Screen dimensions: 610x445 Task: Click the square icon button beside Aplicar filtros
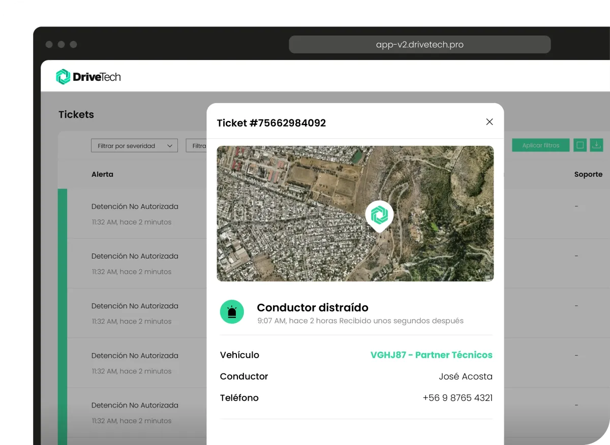coord(579,145)
